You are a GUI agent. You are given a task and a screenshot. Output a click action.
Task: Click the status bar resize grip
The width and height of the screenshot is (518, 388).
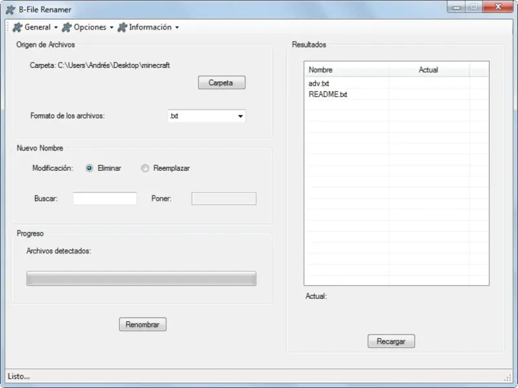(508, 378)
